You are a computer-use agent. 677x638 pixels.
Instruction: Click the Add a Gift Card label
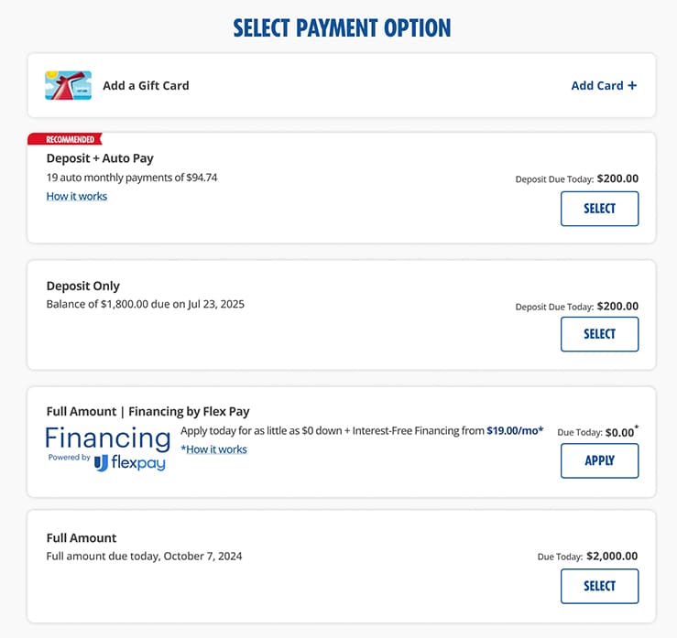(x=146, y=85)
